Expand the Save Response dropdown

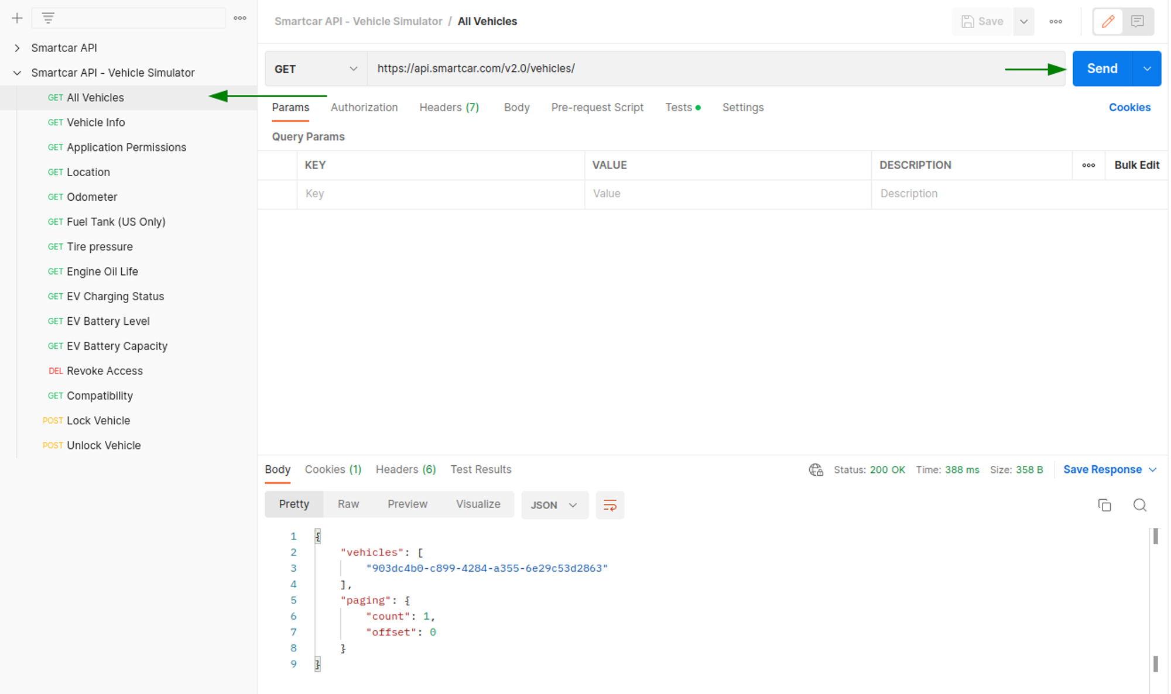(1110, 470)
